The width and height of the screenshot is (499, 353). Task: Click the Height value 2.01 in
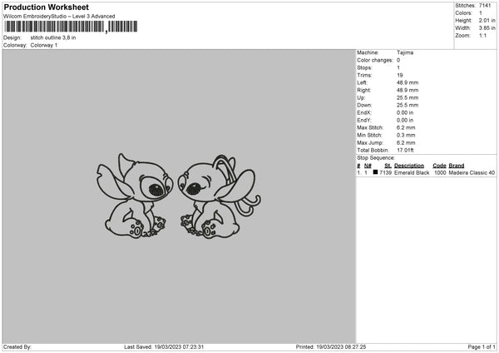pyautogui.click(x=487, y=20)
